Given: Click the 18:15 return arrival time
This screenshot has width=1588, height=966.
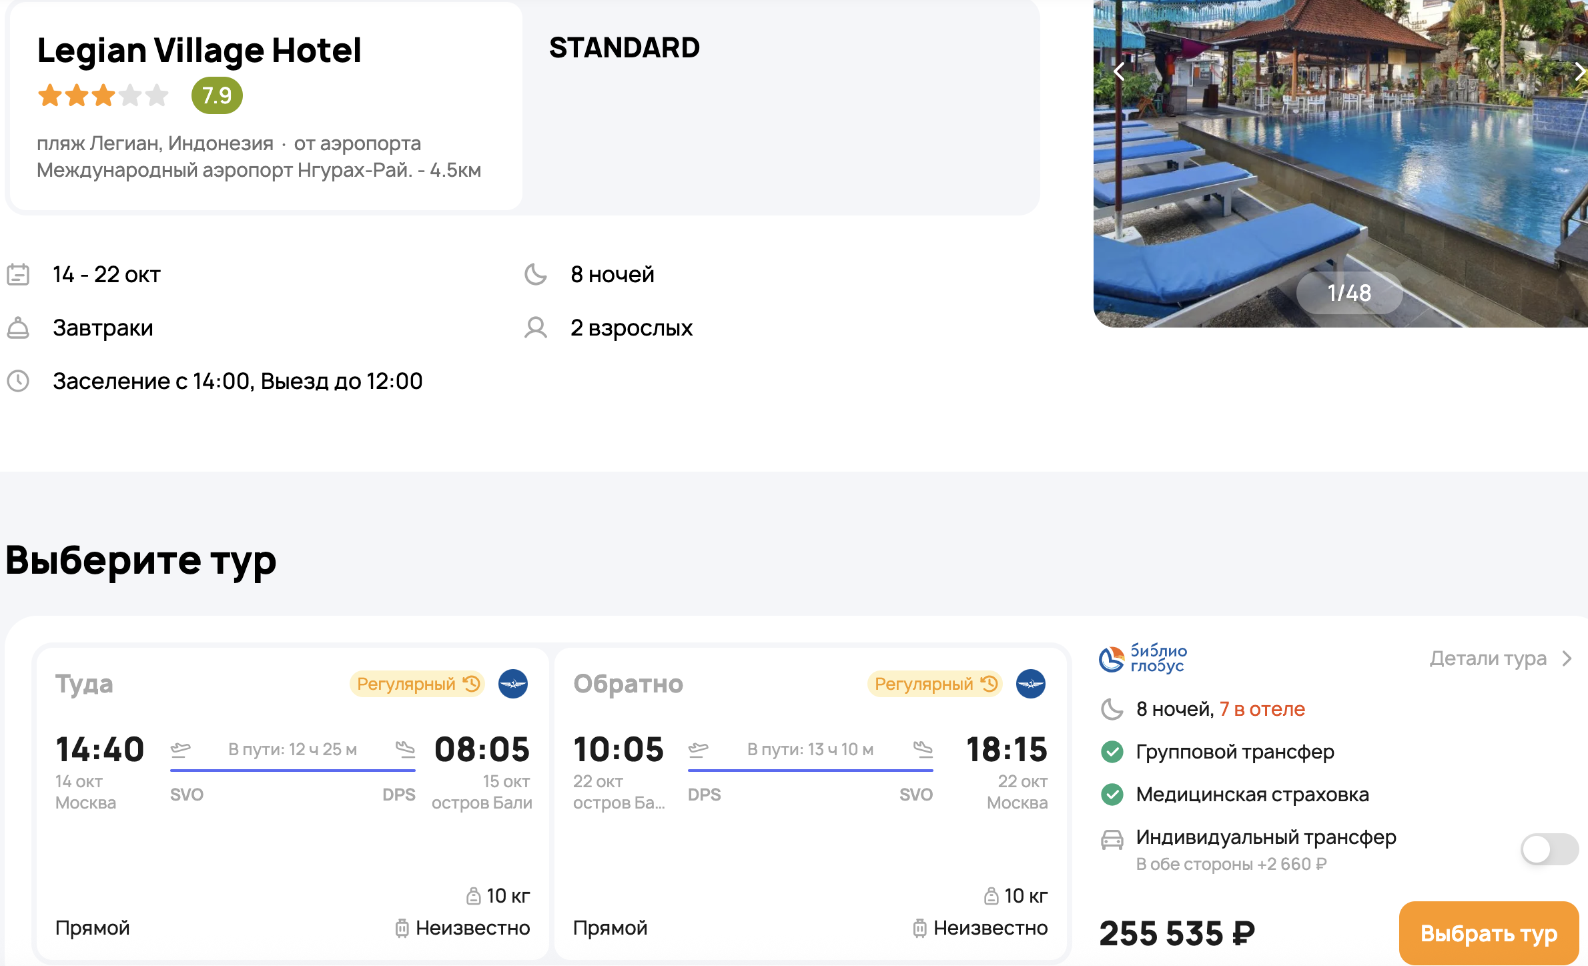Looking at the screenshot, I should tap(1007, 749).
